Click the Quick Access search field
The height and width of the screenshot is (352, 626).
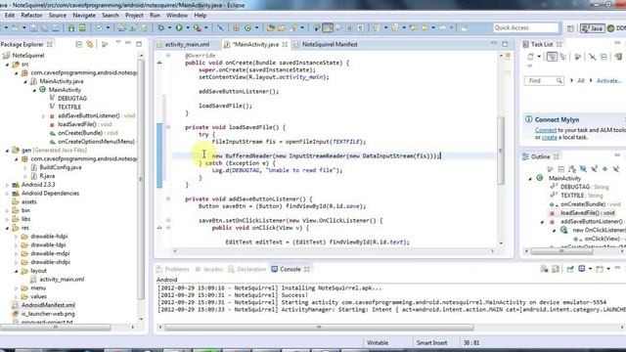point(526,27)
